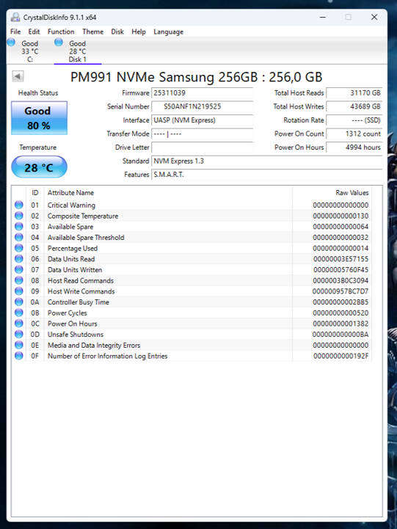
Task: Click status orb for Power Cycles row
Action: (x=19, y=313)
